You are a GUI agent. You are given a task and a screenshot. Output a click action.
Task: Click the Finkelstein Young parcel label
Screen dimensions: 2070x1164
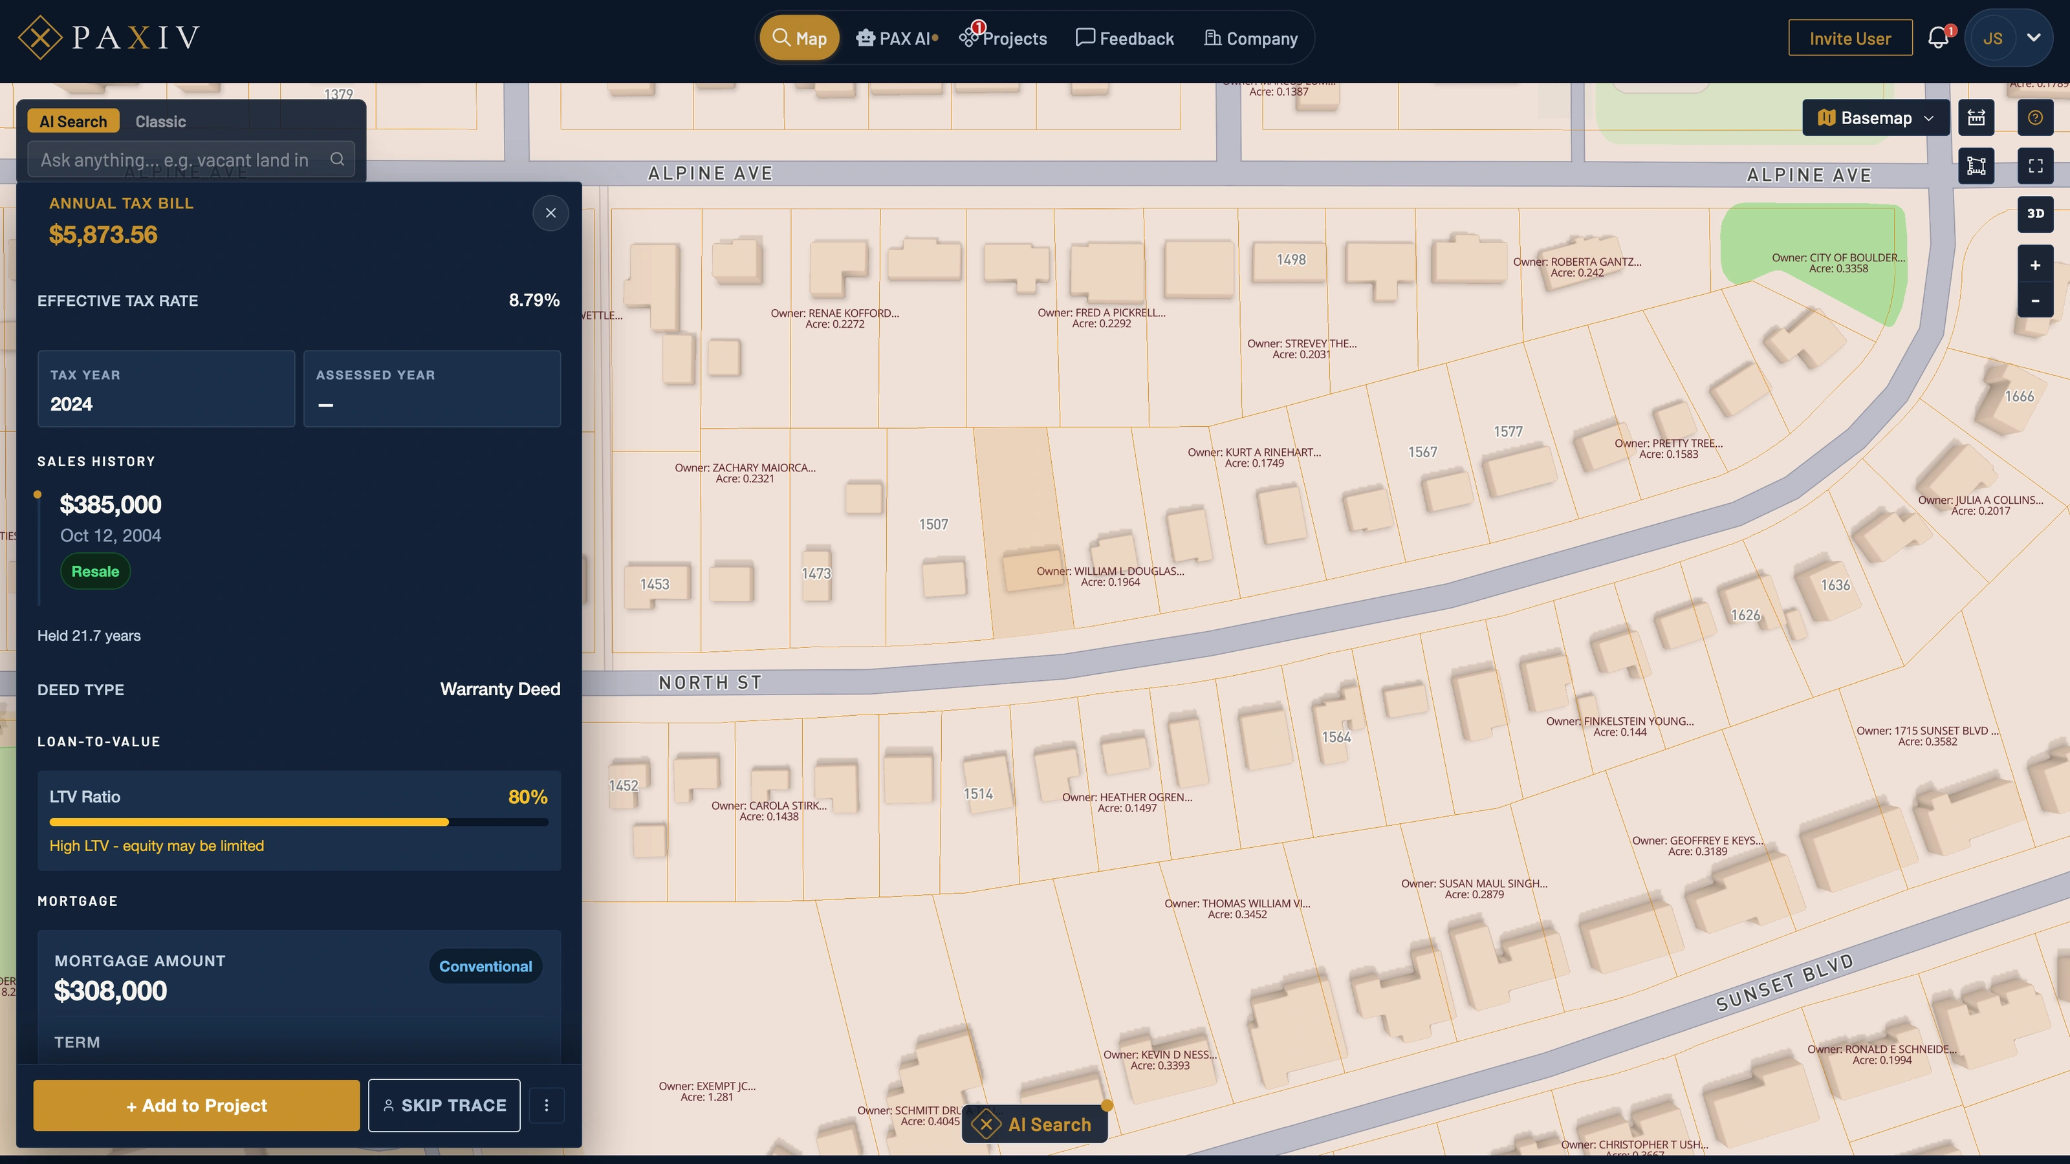point(1619,726)
